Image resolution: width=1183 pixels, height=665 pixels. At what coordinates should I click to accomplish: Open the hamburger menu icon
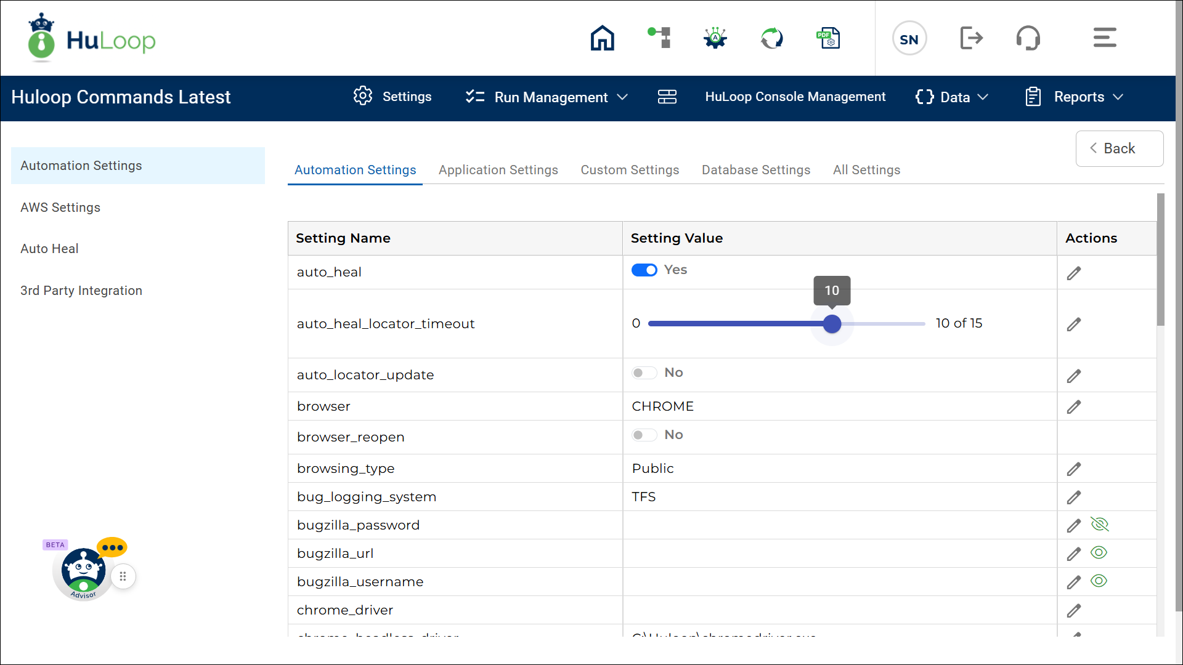(x=1104, y=38)
